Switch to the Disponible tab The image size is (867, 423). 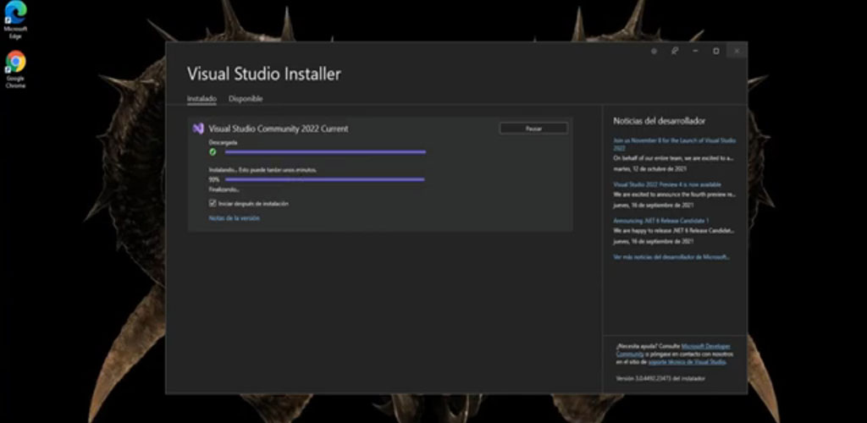pos(246,99)
